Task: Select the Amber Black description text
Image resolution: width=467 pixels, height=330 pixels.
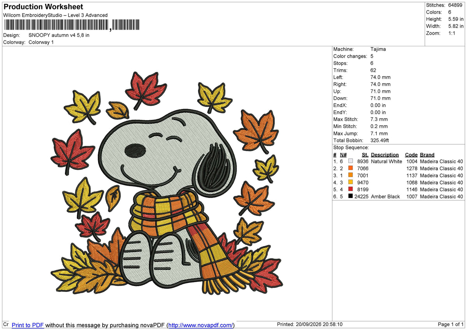Action: [385, 197]
